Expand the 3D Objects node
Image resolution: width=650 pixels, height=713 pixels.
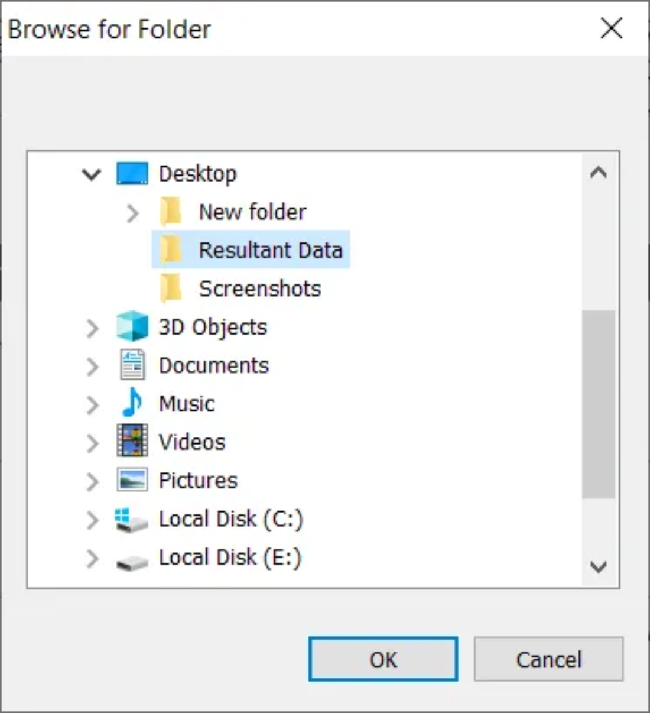click(x=93, y=328)
